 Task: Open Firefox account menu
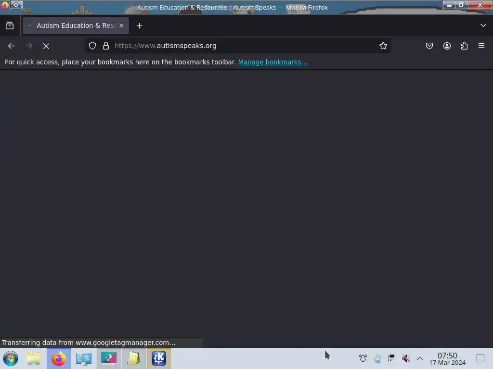pyautogui.click(x=447, y=46)
